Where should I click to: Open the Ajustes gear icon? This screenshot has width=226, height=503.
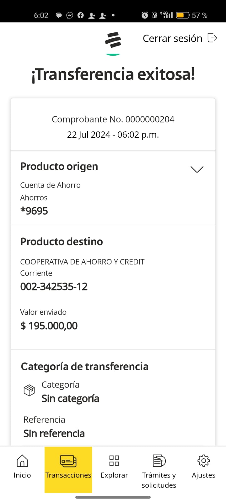203,461
